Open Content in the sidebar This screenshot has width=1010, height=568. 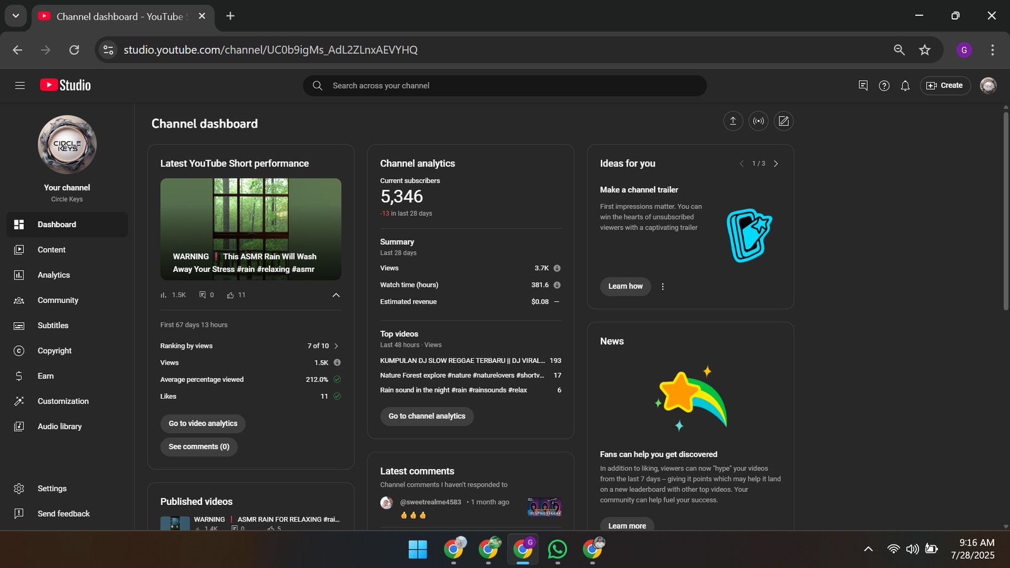(x=67, y=250)
